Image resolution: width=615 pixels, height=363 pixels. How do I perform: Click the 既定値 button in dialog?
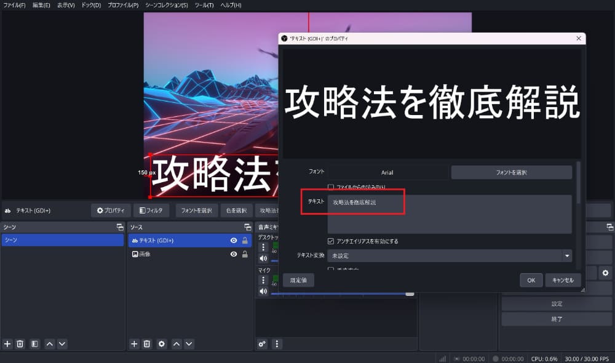coord(298,280)
